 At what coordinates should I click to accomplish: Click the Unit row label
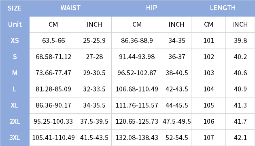pos(15,24)
